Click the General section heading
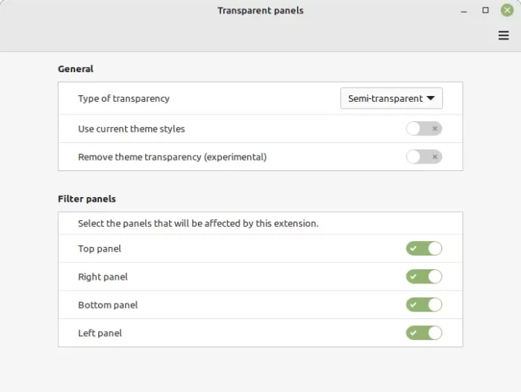Screen dimensions: 521x392 [75, 69]
